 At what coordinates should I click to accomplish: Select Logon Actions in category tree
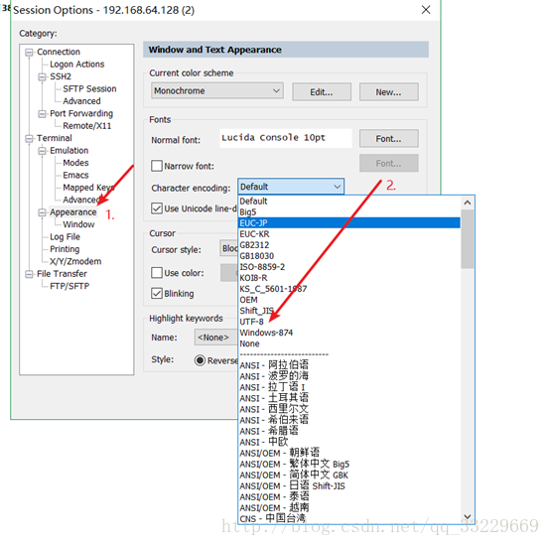[x=77, y=65]
